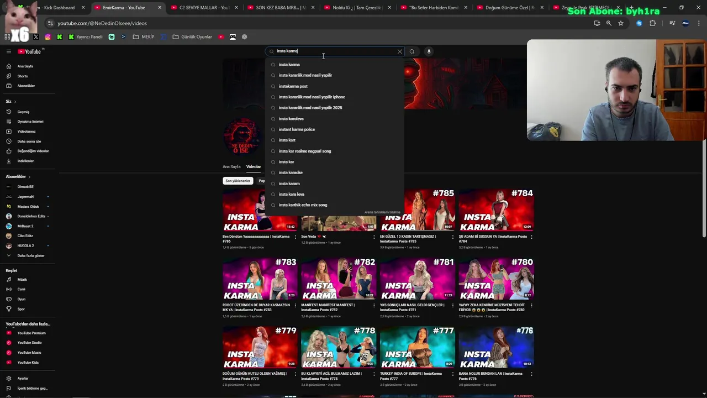Open YouTube Music in sidebar
The width and height of the screenshot is (707, 398).
click(29, 353)
